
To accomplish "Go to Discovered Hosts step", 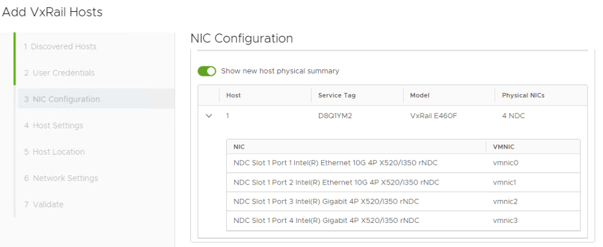I will [60, 46].
